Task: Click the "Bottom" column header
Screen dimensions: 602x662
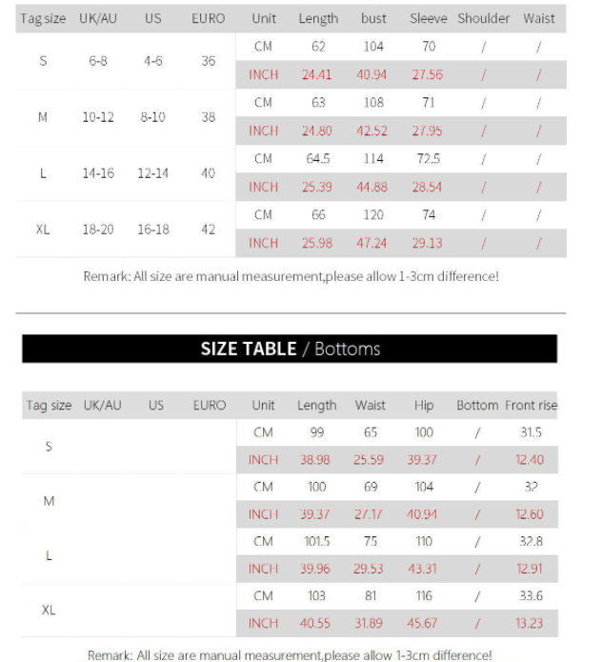Action: pos(477,405)
